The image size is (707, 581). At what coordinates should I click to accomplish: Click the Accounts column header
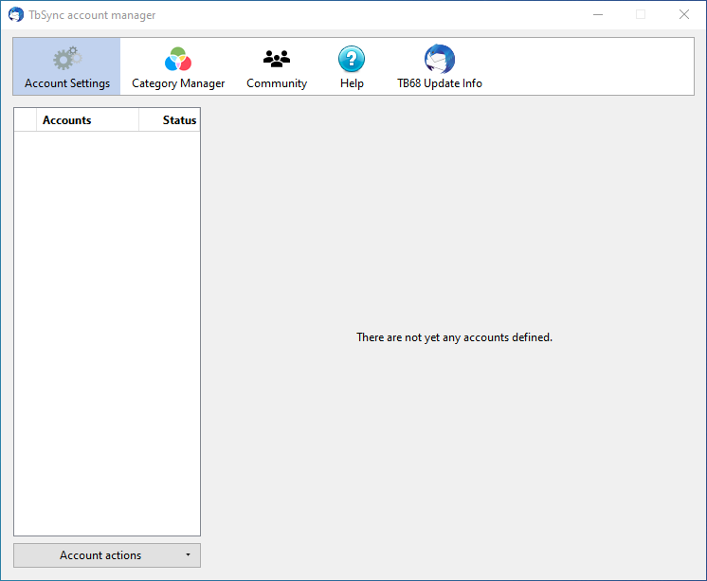click(87, 120)
